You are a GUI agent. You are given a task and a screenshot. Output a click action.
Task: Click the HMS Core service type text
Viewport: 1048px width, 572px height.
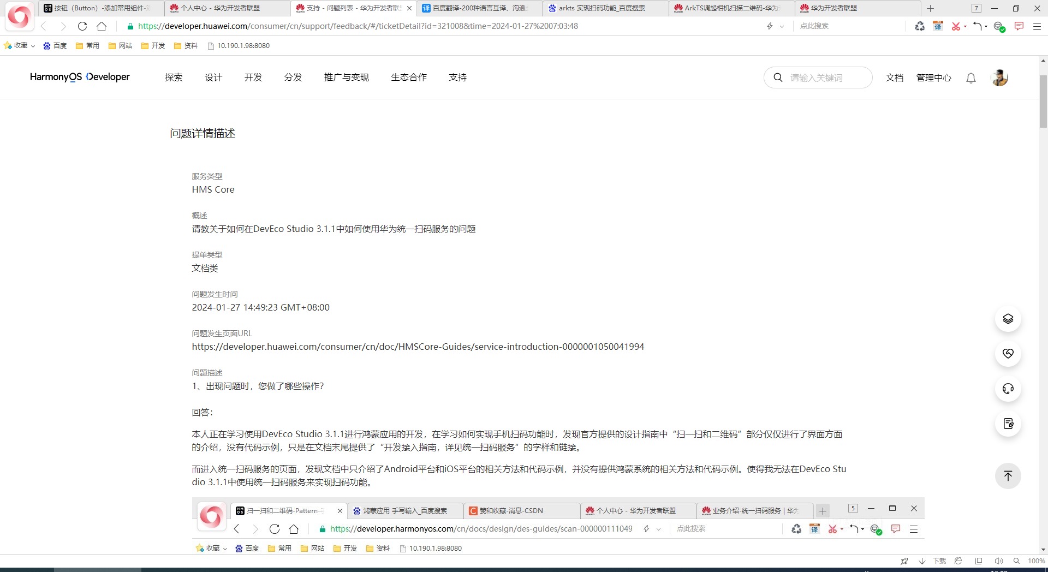pyautogui.click(x=213, y=189)
